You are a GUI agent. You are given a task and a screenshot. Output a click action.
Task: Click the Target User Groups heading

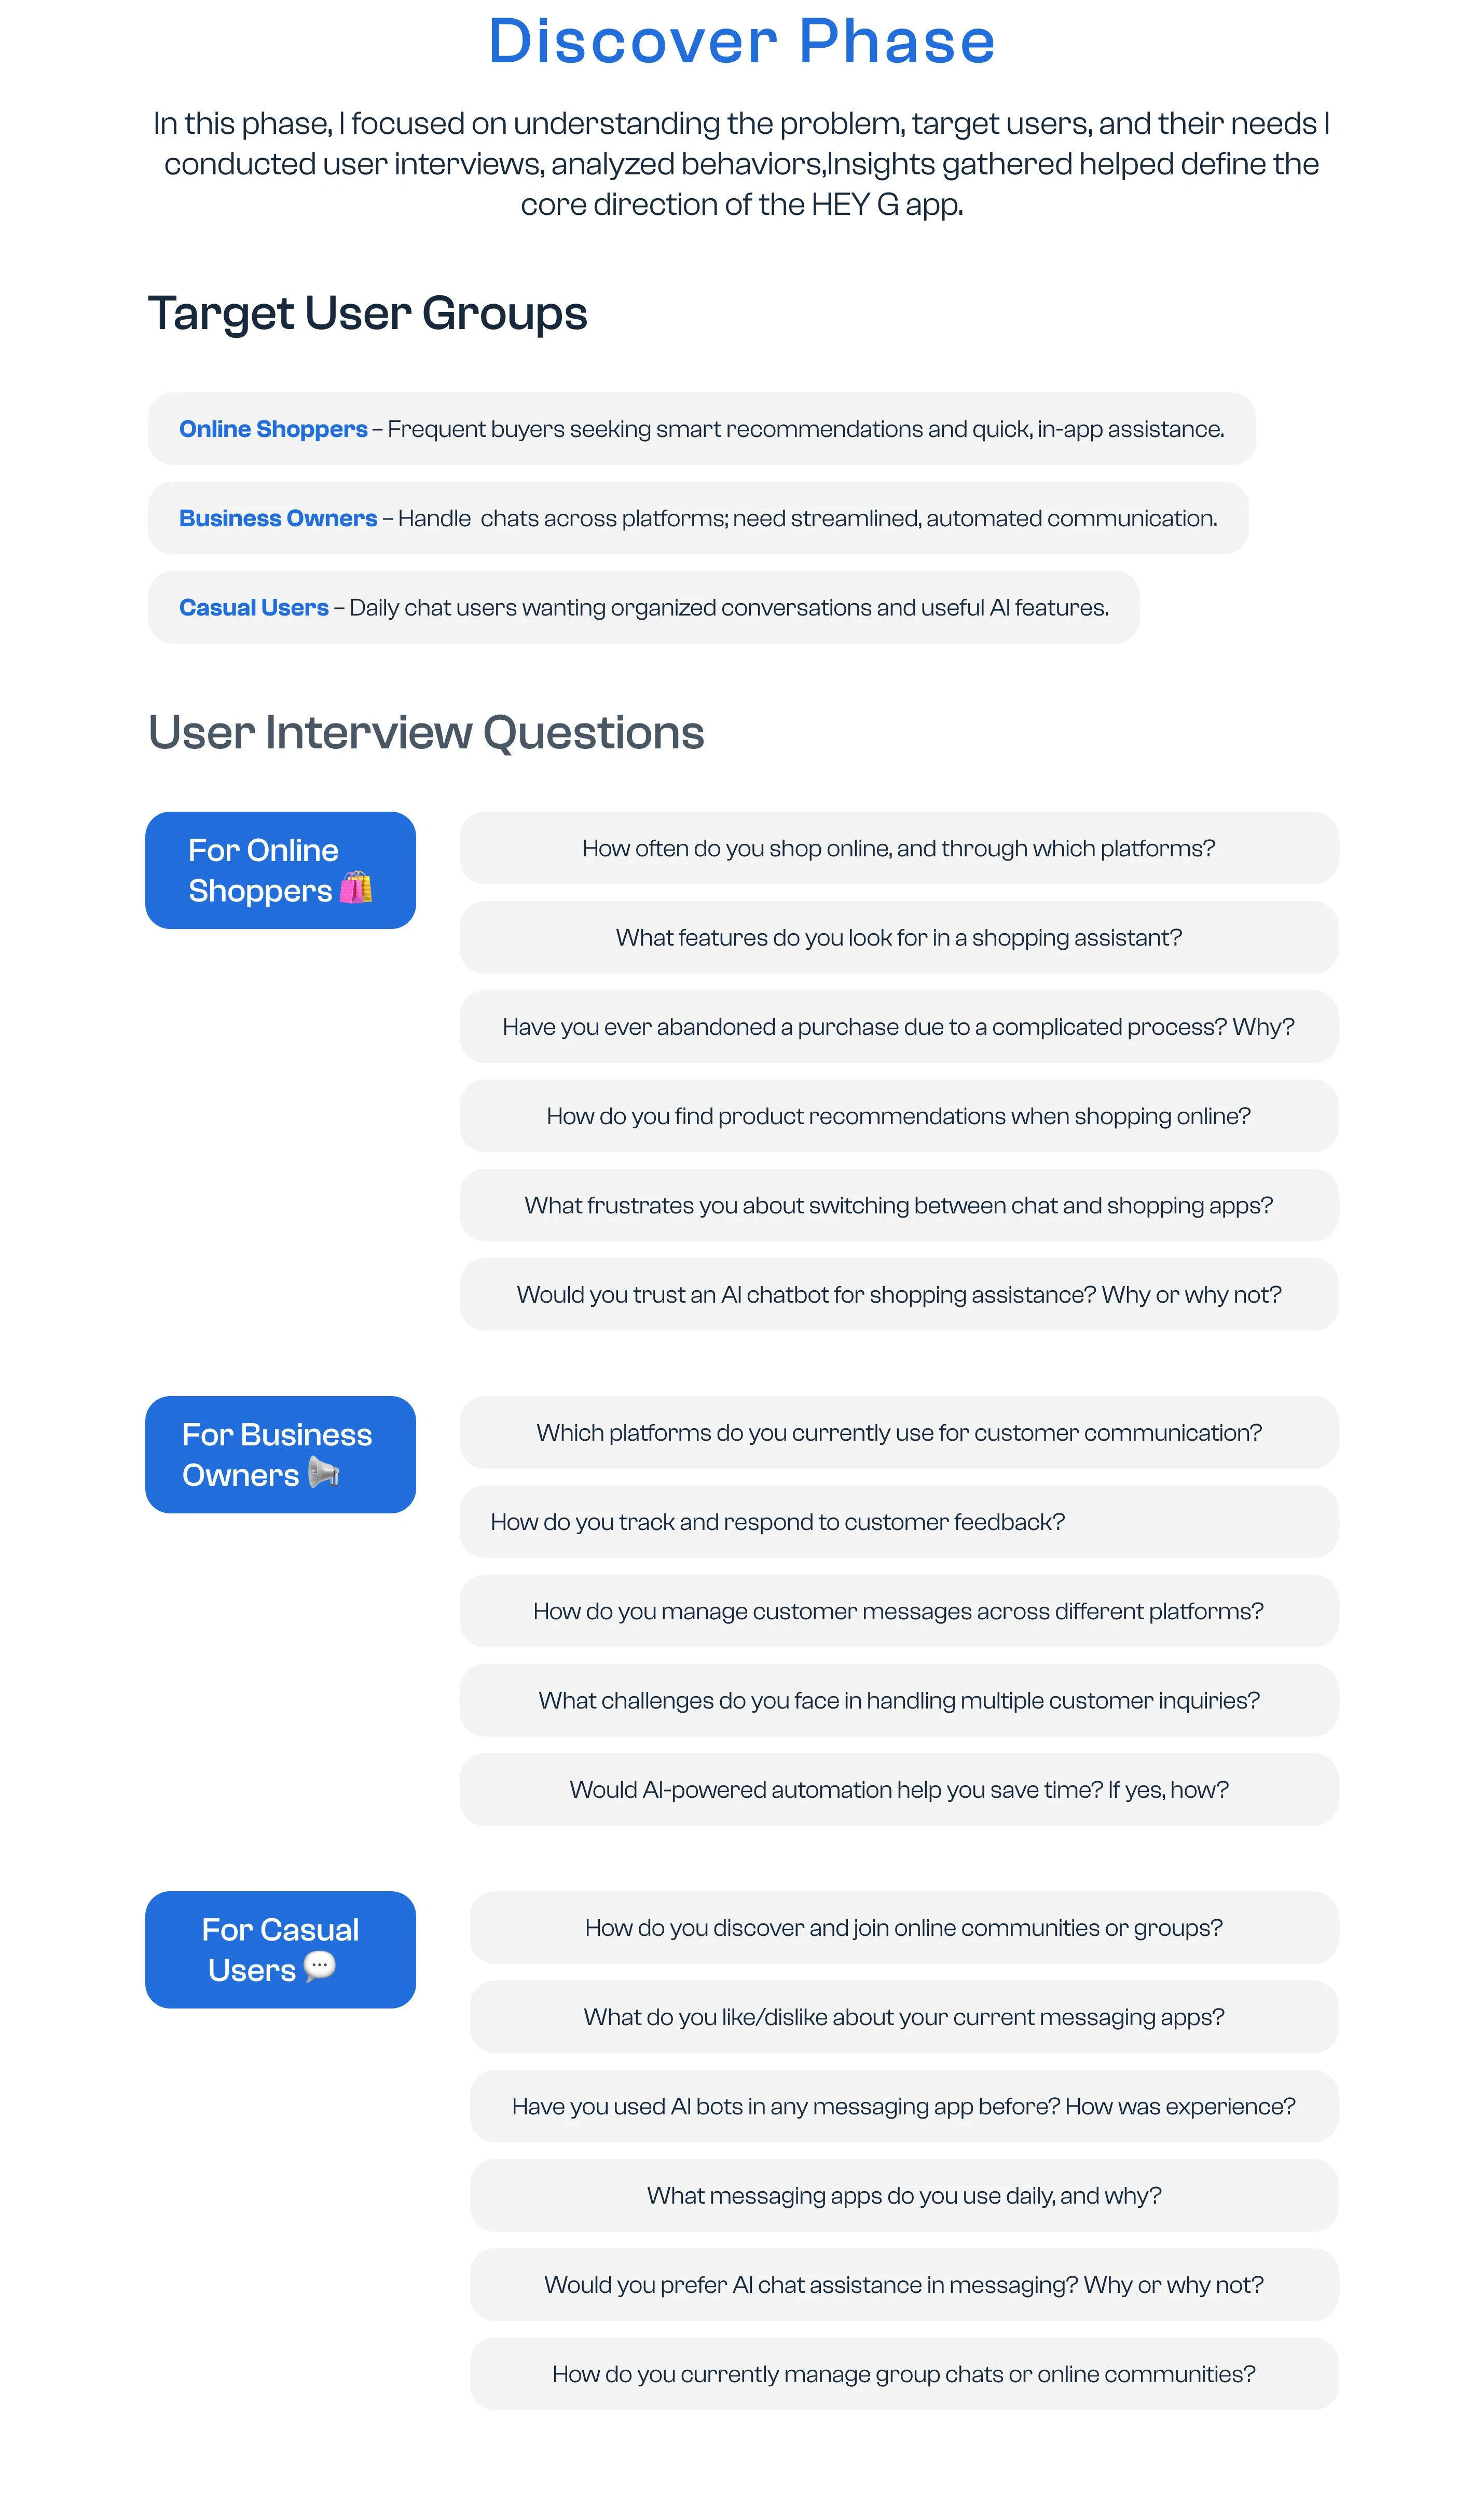click(367, 314)
